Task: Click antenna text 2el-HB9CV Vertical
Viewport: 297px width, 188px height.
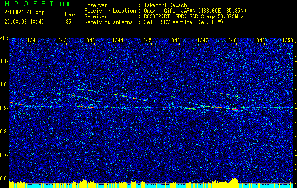Action: pyautogui.click(x=169, y=22)
